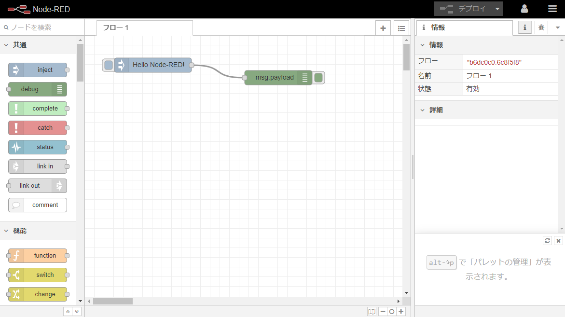The height and width of the screenshot is (317, 565).
Task: Refresh the tip with cycle icon
Action: (547, 241)
